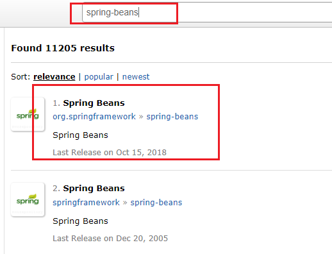Click the number 1. of first result
This screenshot has height=254, width=332.
click(x=56, y=103)
